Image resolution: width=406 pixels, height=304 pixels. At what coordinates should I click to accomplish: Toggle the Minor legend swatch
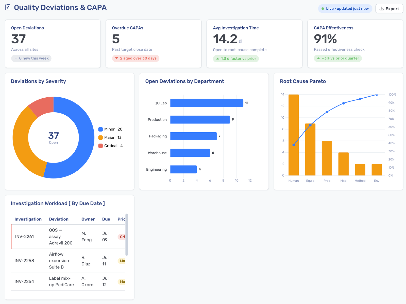pyautogui.click(x=100, y=129)
